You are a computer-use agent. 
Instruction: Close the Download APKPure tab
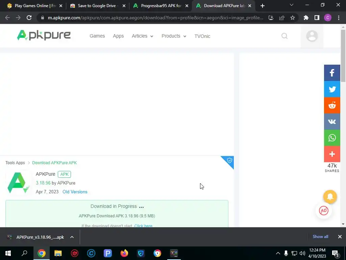click(x=250, y=6)
